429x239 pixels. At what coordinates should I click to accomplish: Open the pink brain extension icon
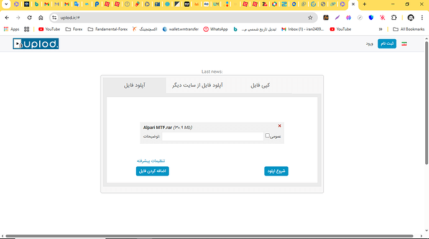pyautogui.click(x=348, y=17)
